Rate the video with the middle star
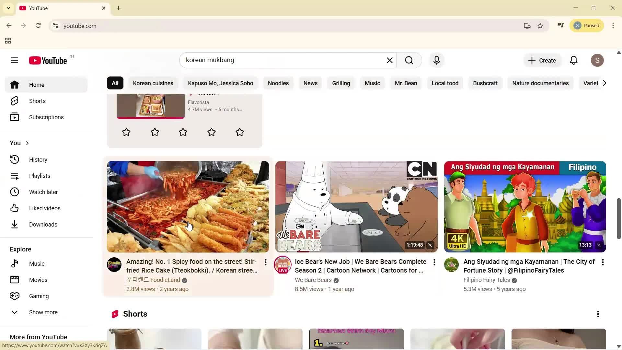The height and width of the screenshot is (350, 622). coord(183,132)
